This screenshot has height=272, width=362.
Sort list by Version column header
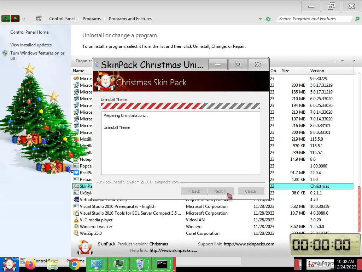click(317, 71)
